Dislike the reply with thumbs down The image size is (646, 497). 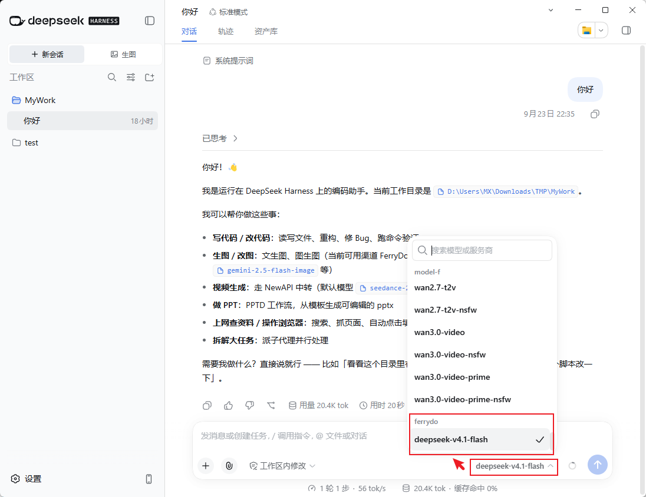tap(250, 406)
